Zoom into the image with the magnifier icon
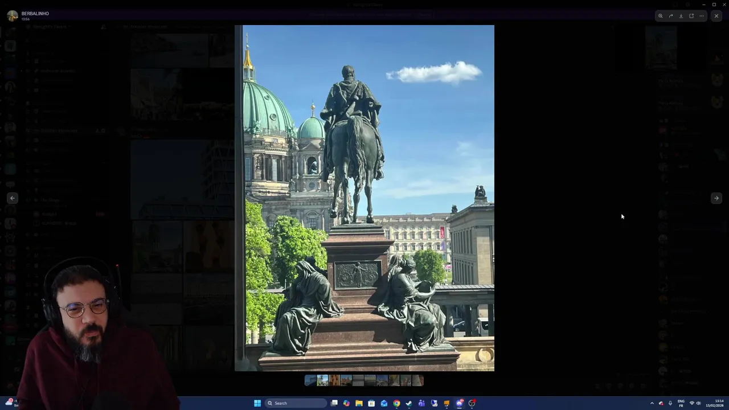Image resolution: width=729 pixels, height=410 pixels. pos(661,16)
